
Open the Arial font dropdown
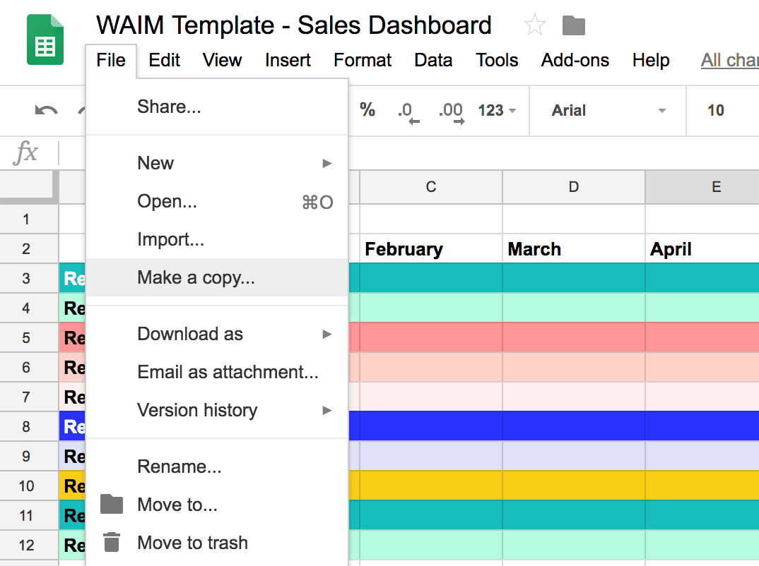(x=608, y=111)
